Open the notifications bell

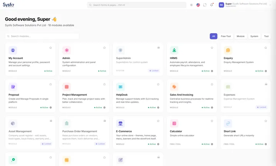point(212,5)
